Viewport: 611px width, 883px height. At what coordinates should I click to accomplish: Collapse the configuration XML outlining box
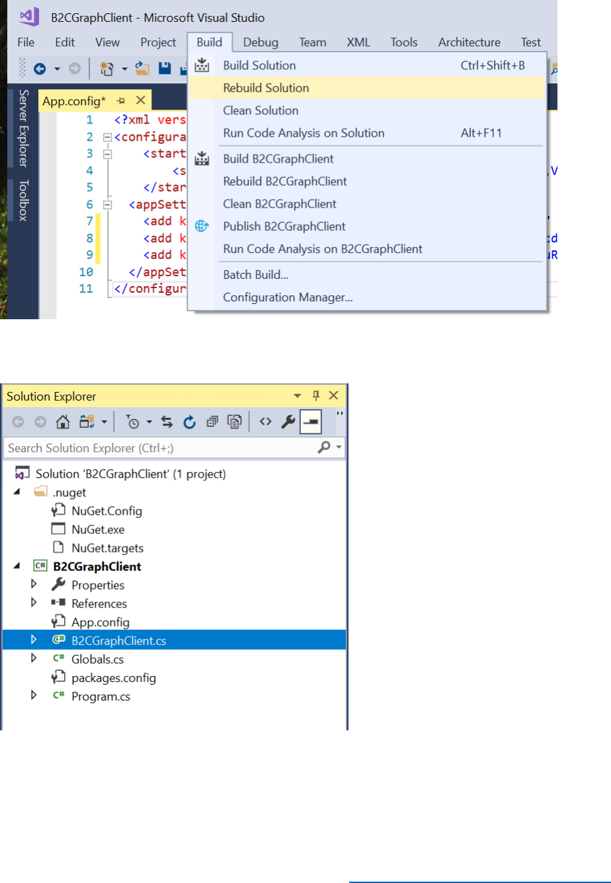[x=108, y=137]
